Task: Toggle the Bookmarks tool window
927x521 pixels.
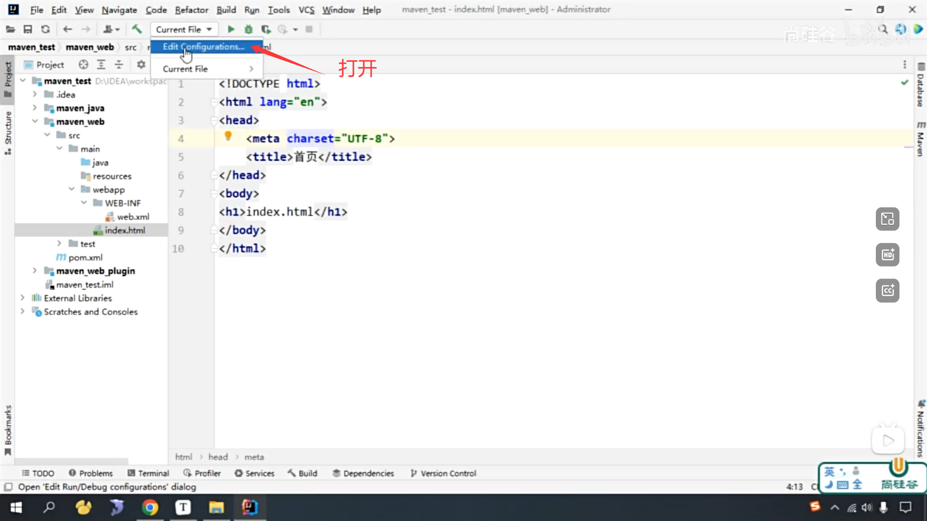Action: pos(8,429)
